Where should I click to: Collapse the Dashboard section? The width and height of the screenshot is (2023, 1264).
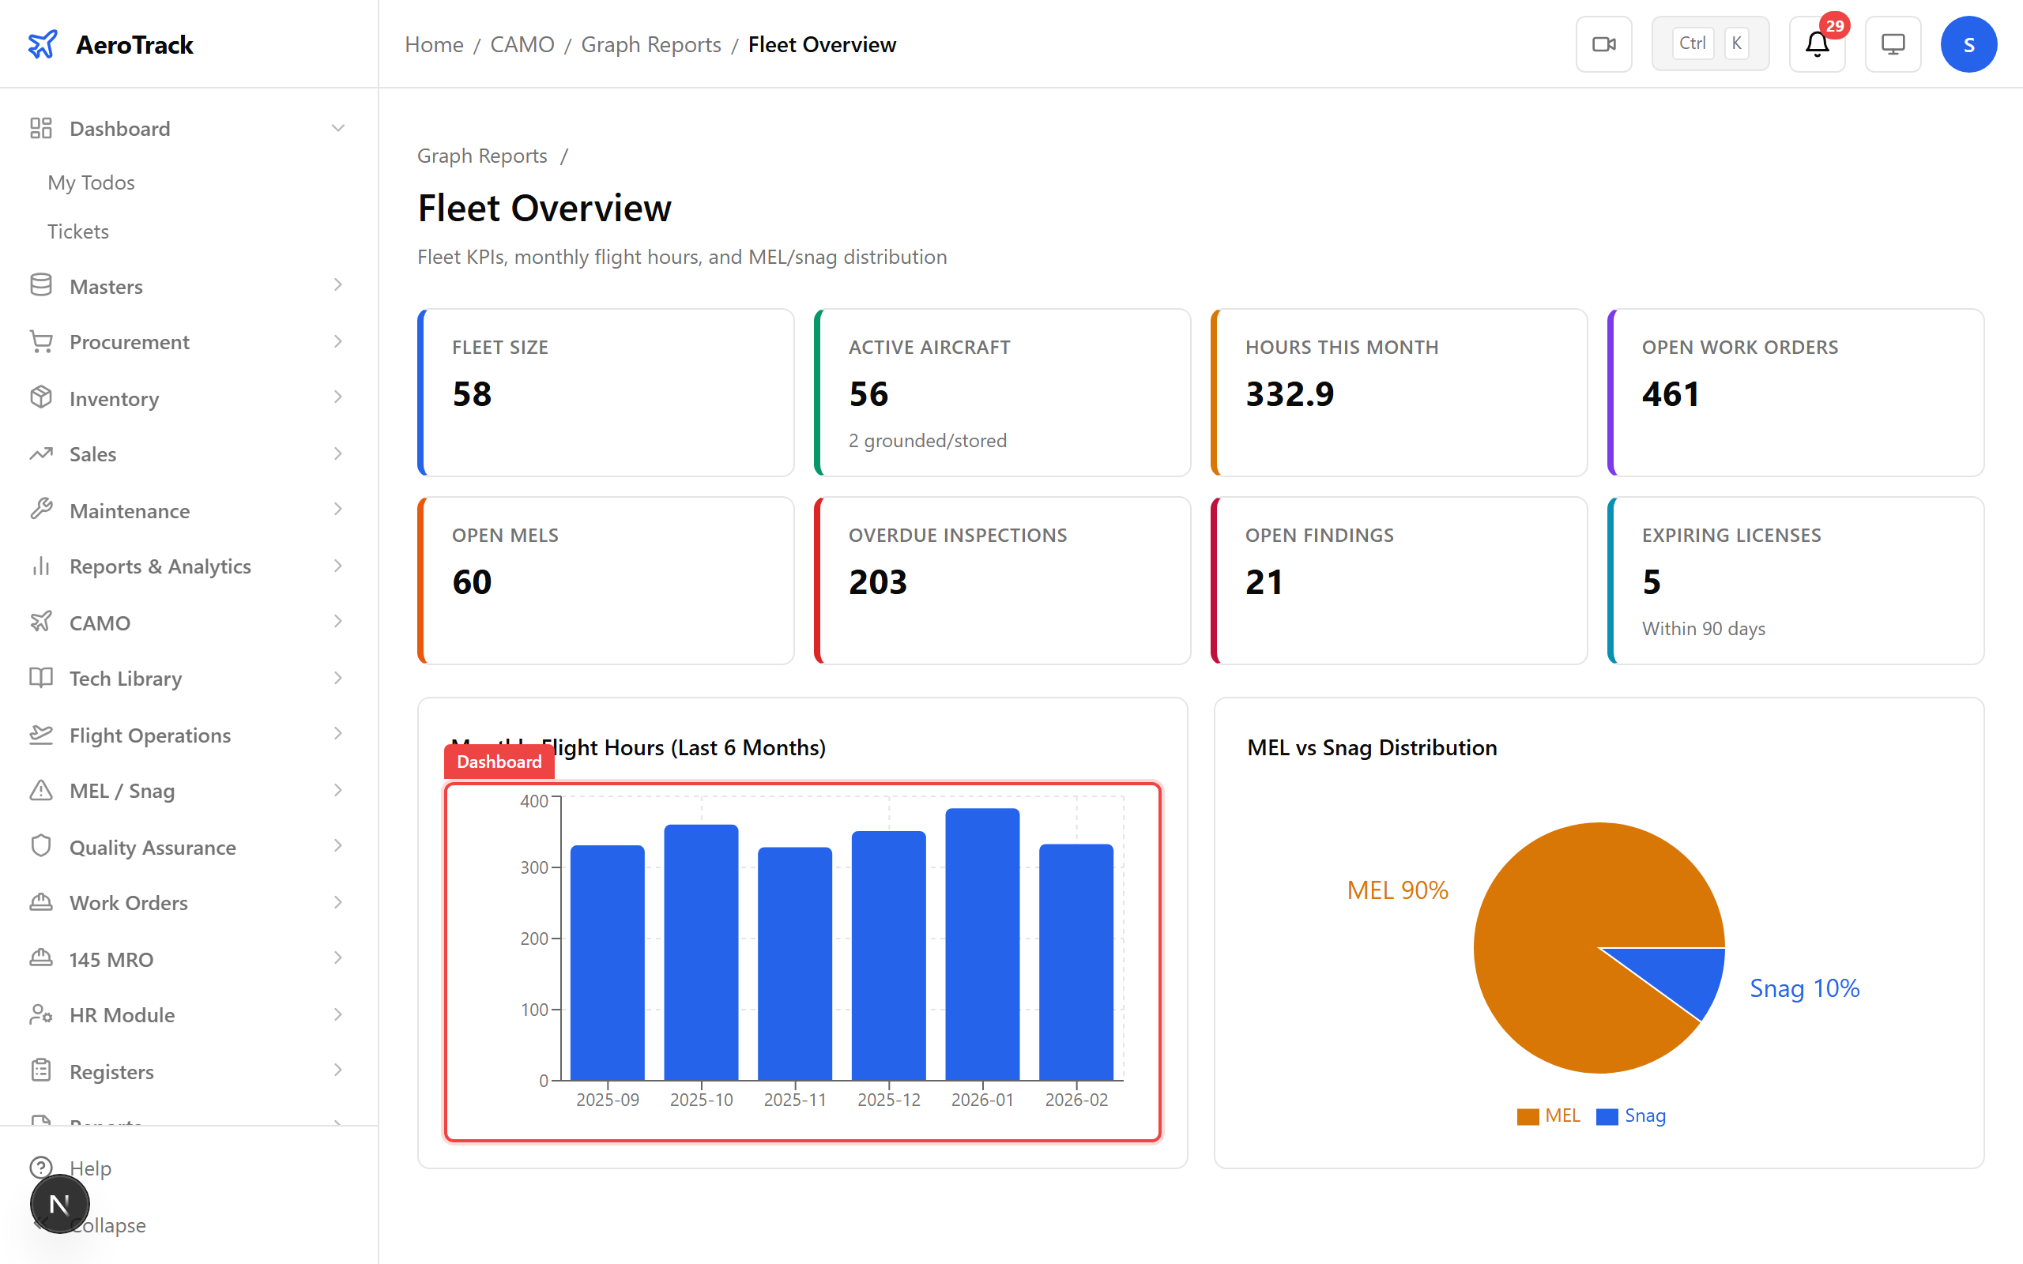click(x=337, y=127)
